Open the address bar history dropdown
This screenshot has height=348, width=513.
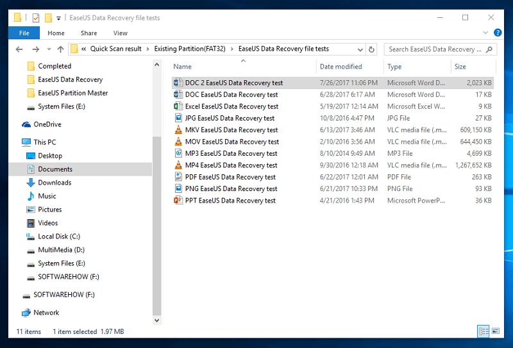tap(359, 49)
